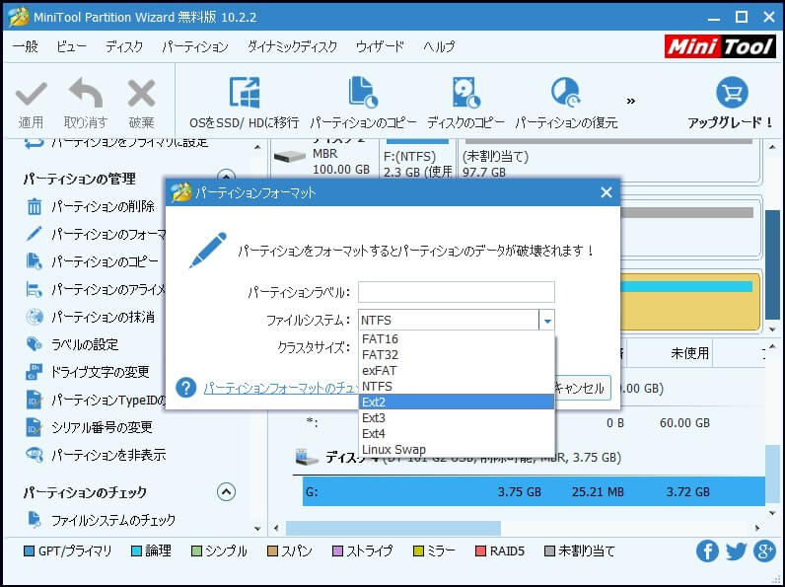This screenshot has height=587, width=785.
Task: Choose Ext3 from the file system list
Action: pyautogui.click(x=457, y=417)
